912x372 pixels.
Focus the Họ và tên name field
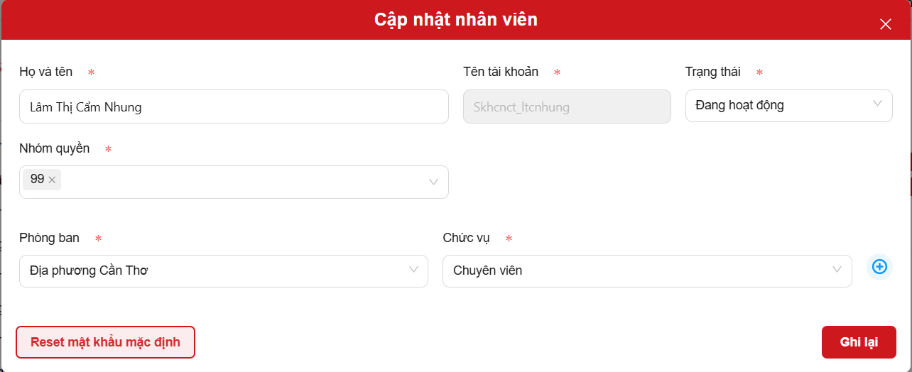click(x=234, y=107)
